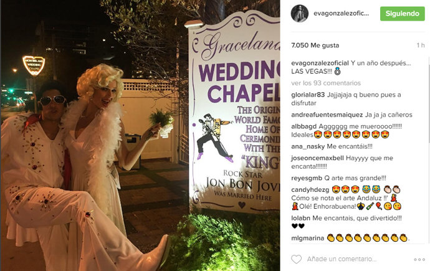Click the 7.050 Me gusta count
Screen dimensions: 430x271
pyautogui.click(x=315, y=45)
